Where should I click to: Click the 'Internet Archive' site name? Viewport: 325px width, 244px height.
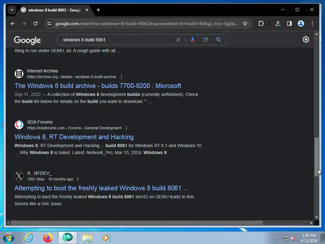coord(43,71)
